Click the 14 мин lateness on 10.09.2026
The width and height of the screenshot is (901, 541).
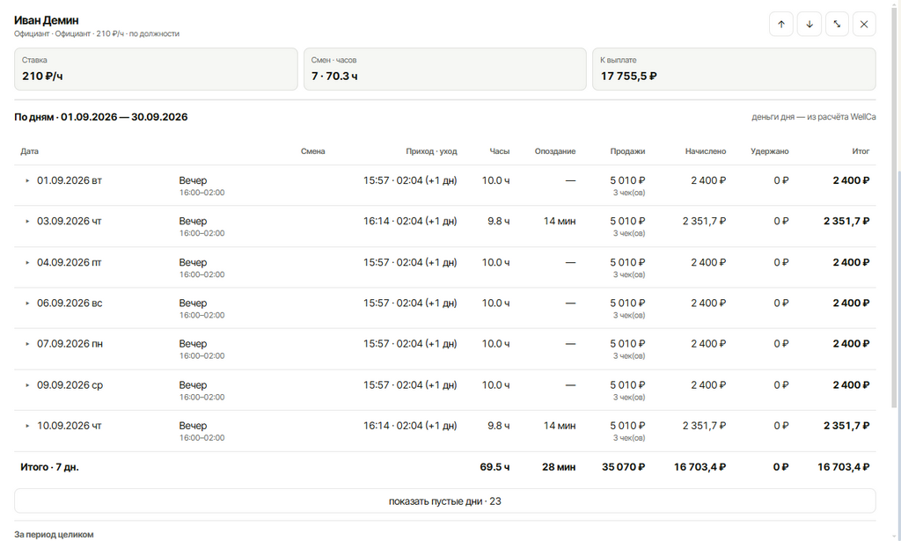tap(560, 426)
